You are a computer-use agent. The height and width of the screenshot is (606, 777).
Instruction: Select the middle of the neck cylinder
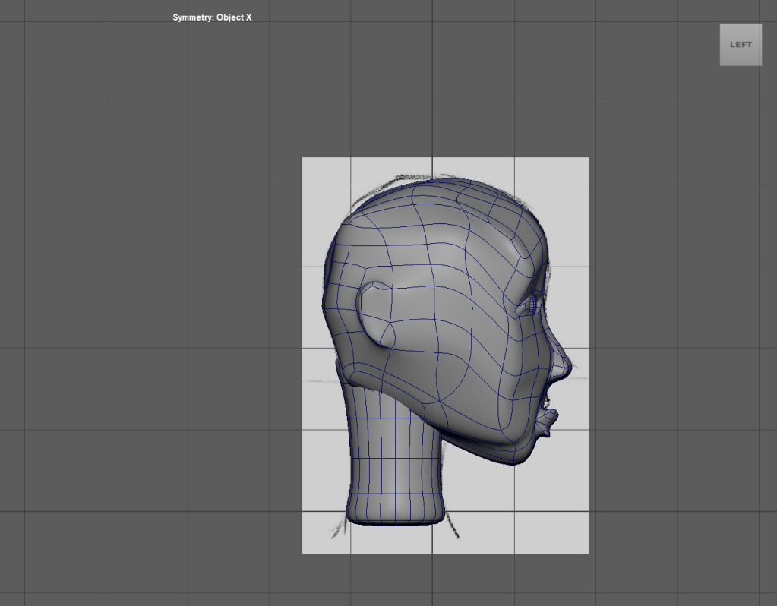coord(393,448)
